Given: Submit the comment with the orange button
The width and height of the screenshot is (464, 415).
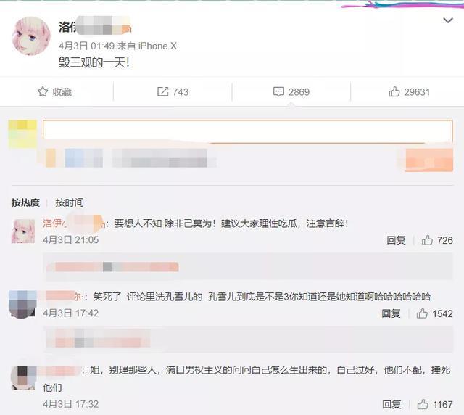Looking at the screenshot, I should [x=429, y=160].
